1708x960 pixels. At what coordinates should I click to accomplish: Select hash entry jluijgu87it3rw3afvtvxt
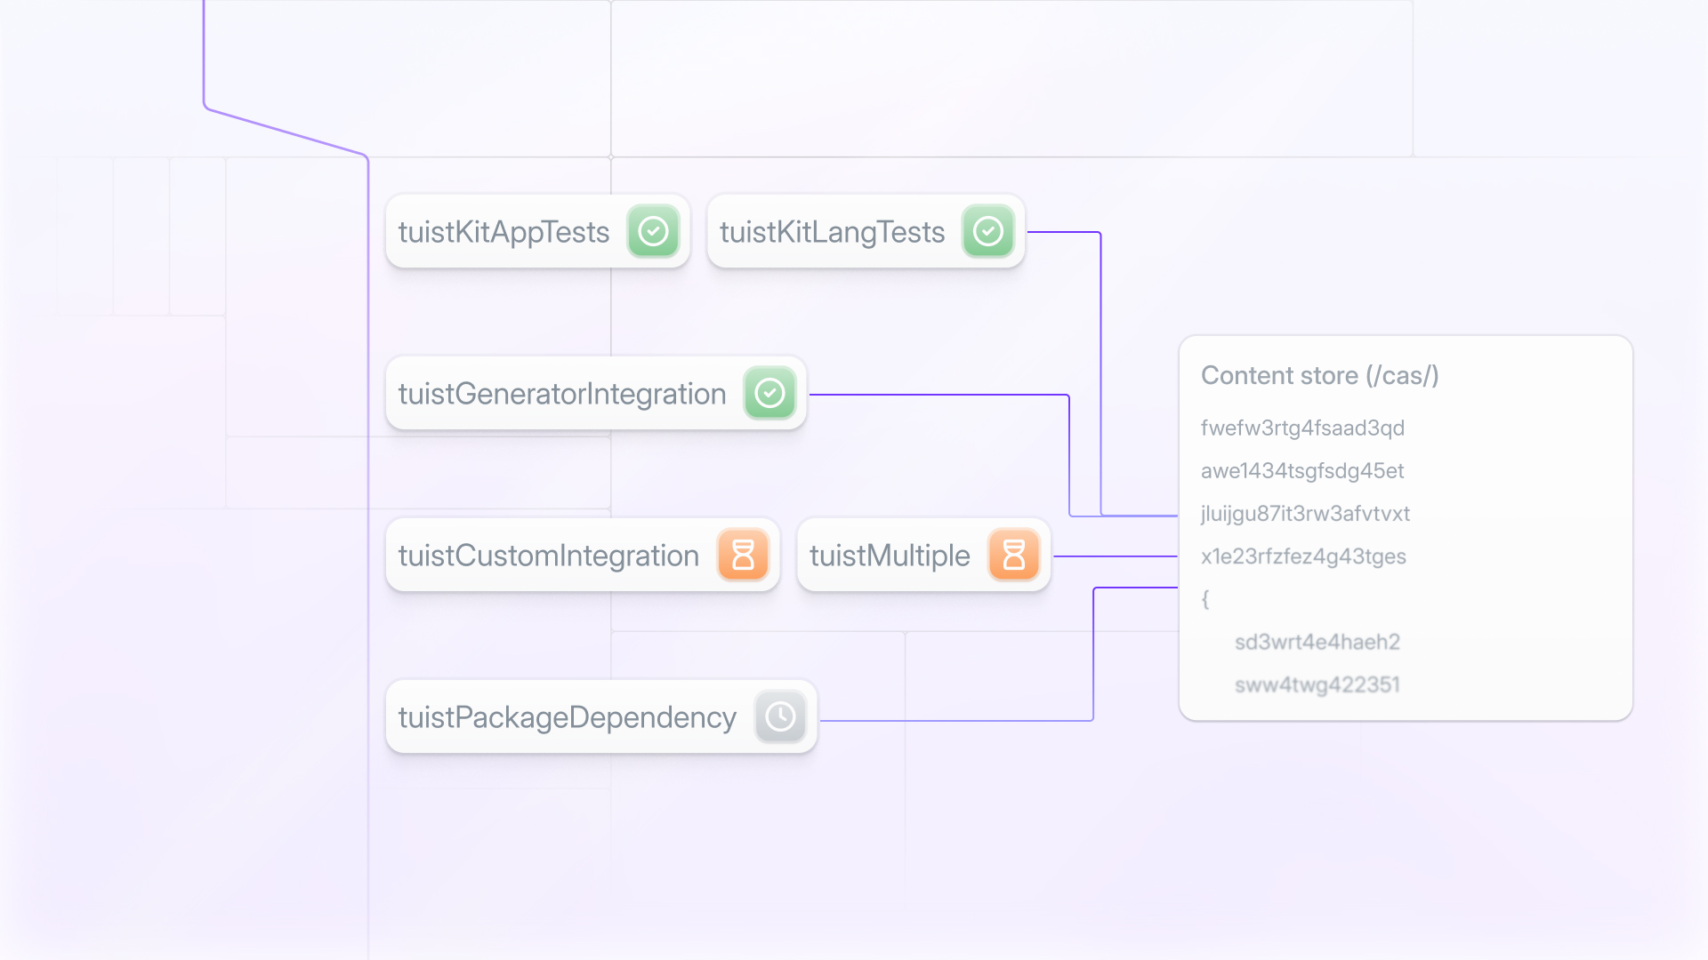tap(1305, 513)
